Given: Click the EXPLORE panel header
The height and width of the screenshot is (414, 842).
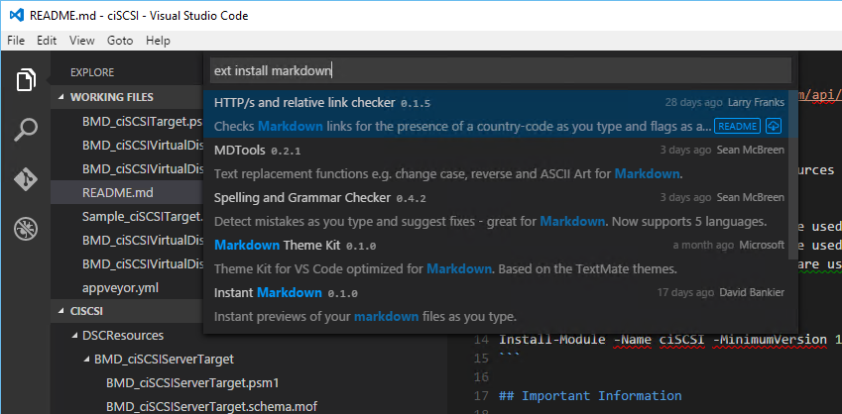Looking at the screenshot, I should point(92,72).
